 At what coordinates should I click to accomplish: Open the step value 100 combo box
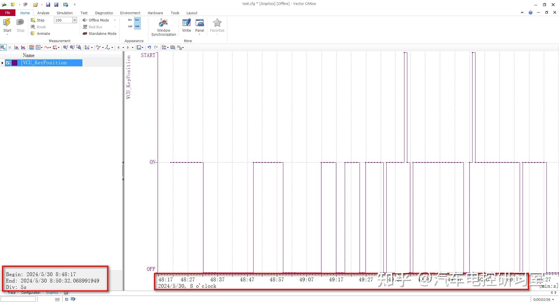65,20
